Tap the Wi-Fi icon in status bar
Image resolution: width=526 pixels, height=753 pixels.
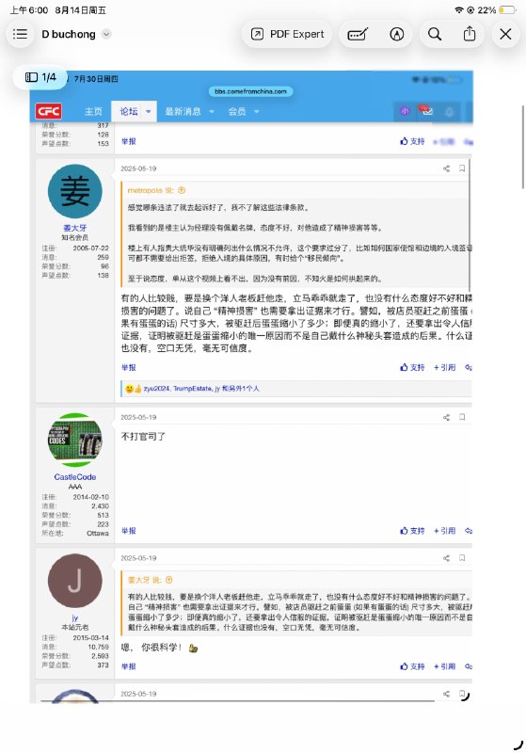(459, 9)
